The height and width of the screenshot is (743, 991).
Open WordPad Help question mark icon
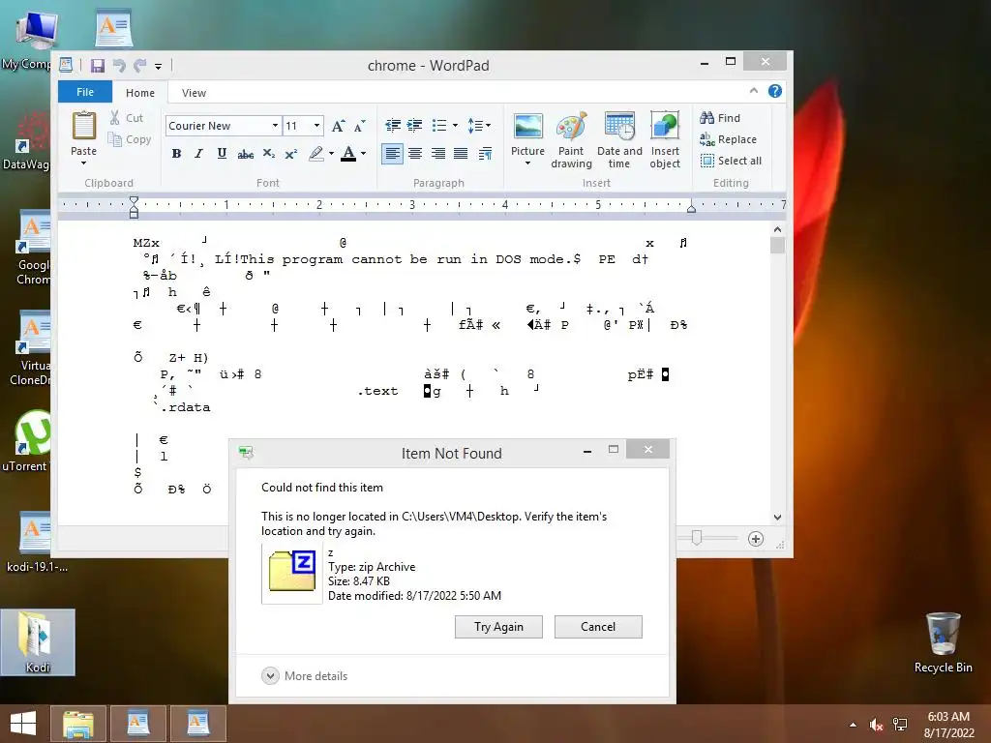coord(775,91)
